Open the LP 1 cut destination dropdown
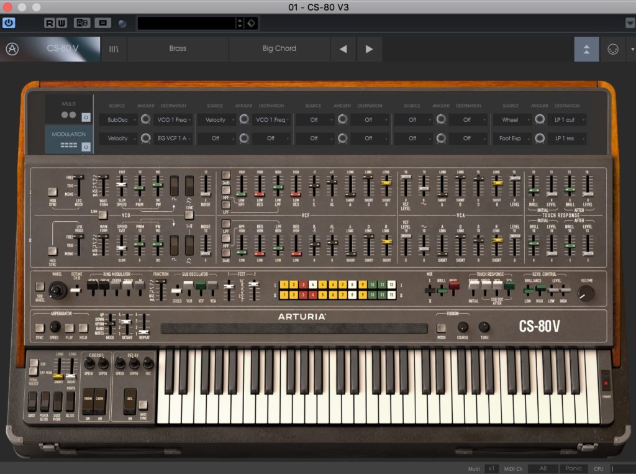 pos(567,120)
